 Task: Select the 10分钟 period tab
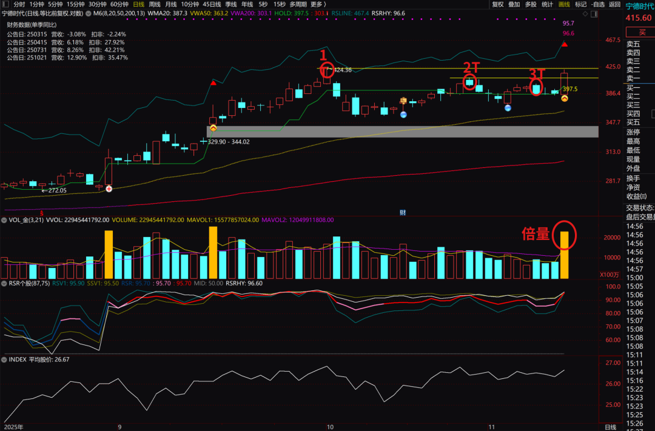[x=190, y=4]
